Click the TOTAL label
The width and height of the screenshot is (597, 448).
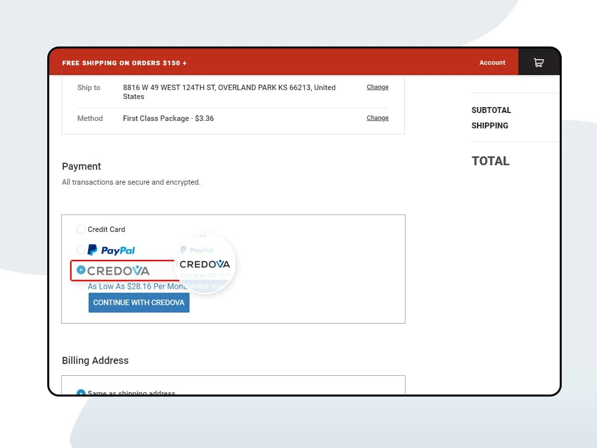pos(491,161)
